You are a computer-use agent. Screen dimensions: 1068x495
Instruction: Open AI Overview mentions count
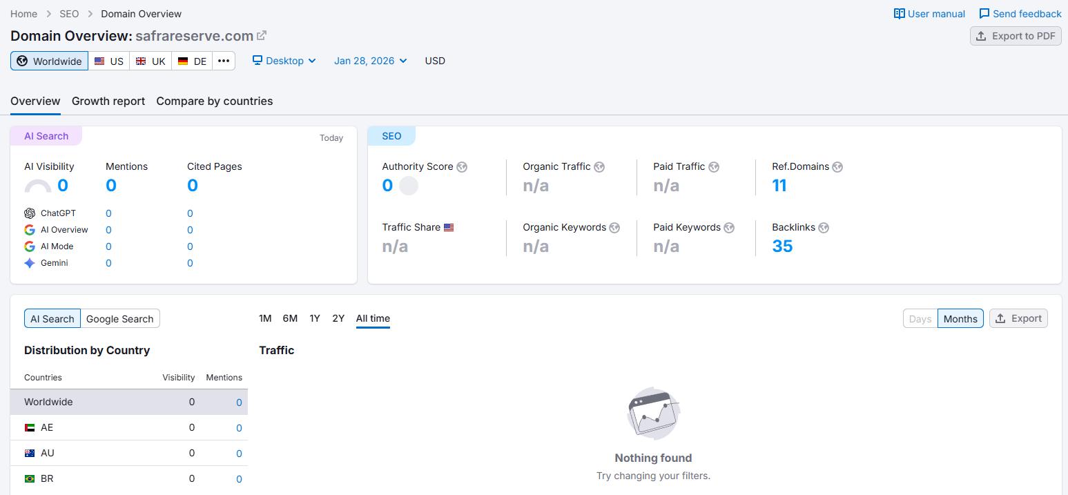pyautogui.click(x=108, y=230)
